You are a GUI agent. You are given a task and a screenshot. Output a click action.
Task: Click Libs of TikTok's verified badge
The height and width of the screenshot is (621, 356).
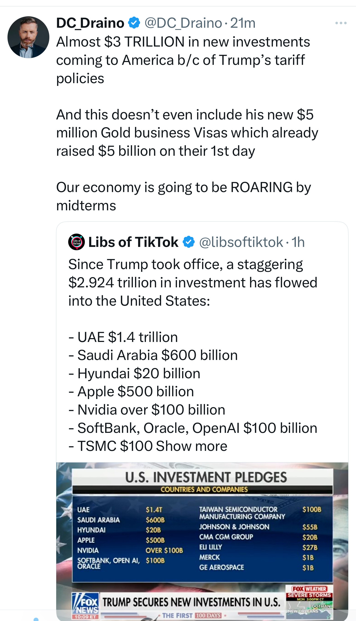click(x=189, y=242)
